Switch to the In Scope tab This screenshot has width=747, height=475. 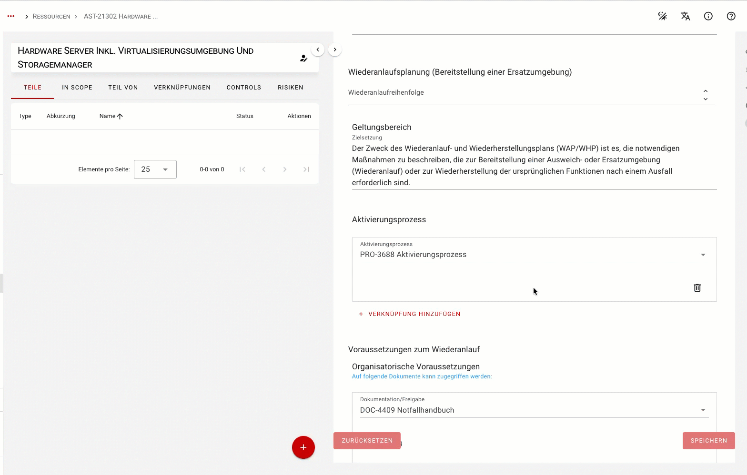pos(77,88)
